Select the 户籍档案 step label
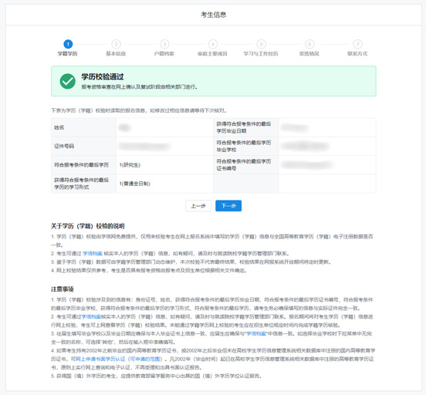The width and height of the screenshot is (426, 395). [x=164, y=53]
